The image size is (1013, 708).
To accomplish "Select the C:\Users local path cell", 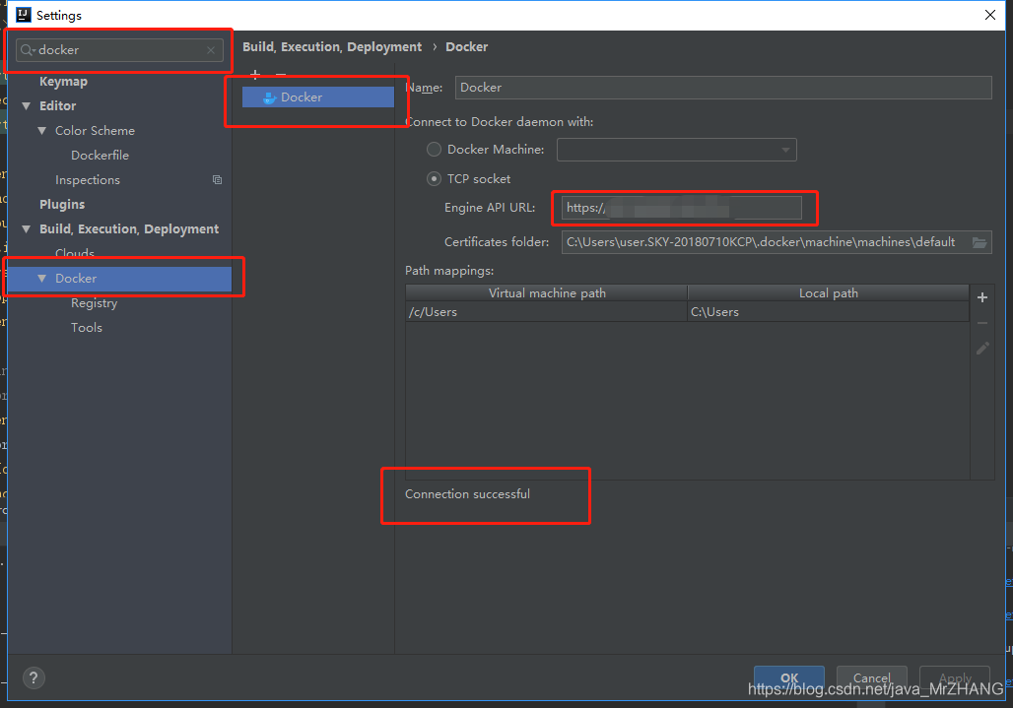I will point(828,312).
